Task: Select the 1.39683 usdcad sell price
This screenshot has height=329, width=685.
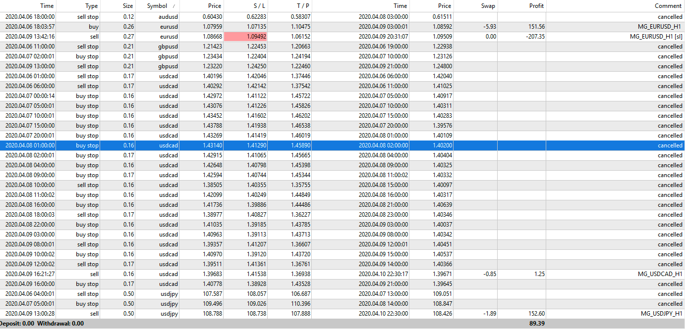Action: click(212, 274)
